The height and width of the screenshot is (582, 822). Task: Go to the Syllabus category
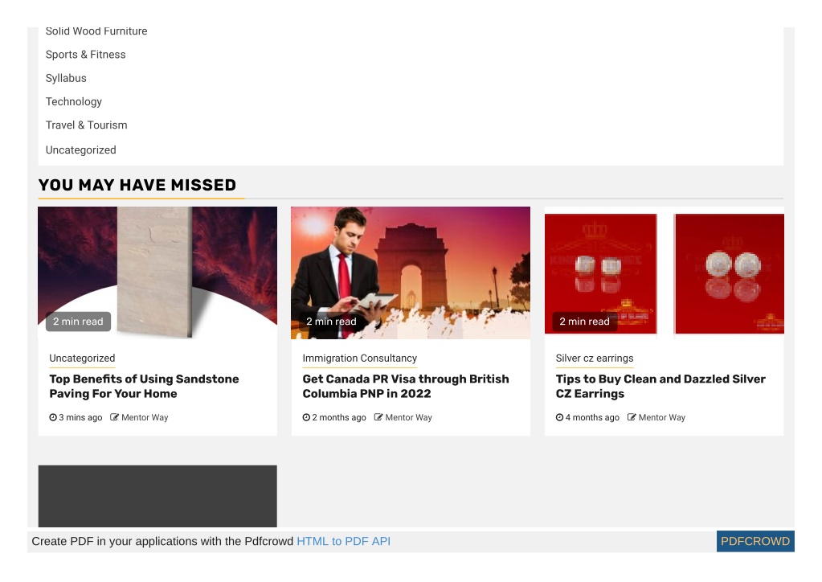(x=66, y=78)
